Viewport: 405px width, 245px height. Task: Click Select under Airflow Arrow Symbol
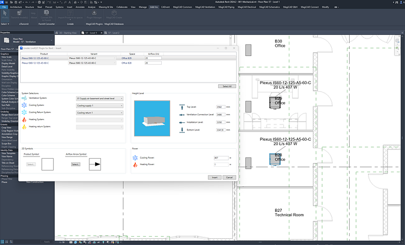pos(75,165)
